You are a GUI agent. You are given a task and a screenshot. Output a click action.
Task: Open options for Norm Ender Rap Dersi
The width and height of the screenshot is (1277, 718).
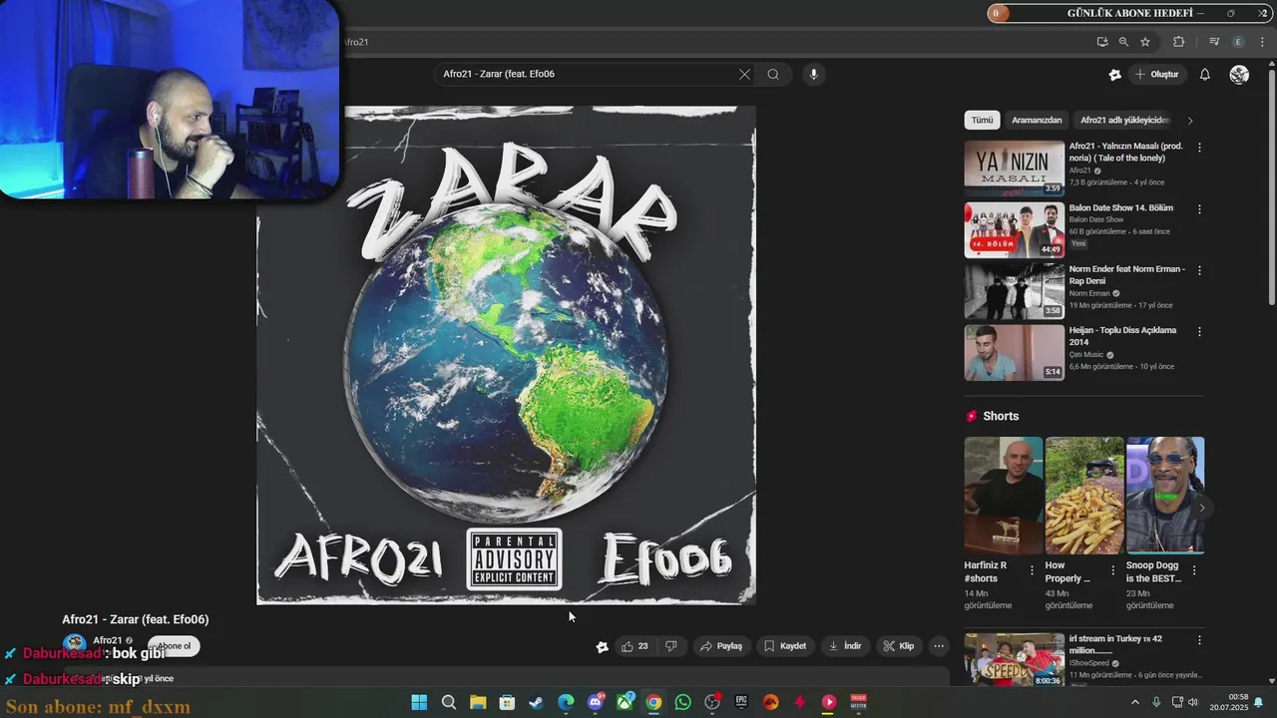point(1199,269)
